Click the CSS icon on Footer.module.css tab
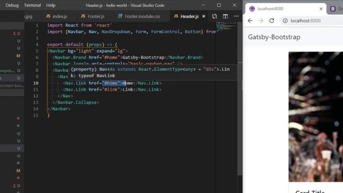 point(120,16)
